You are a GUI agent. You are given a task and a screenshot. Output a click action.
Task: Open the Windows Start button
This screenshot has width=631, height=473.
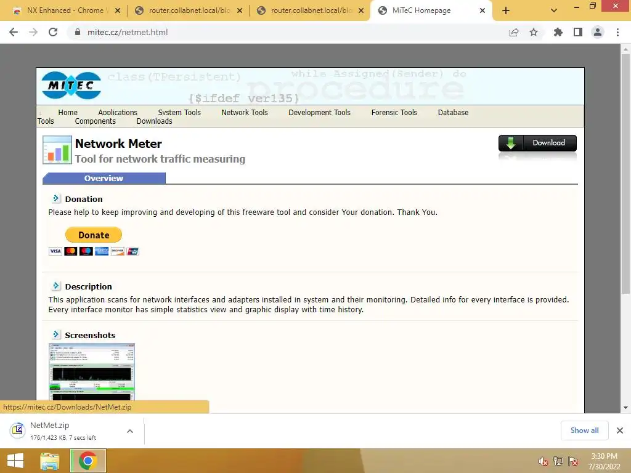coord(15,461)
